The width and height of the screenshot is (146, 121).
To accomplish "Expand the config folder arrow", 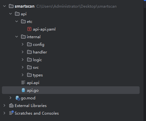I will (23, 44).
